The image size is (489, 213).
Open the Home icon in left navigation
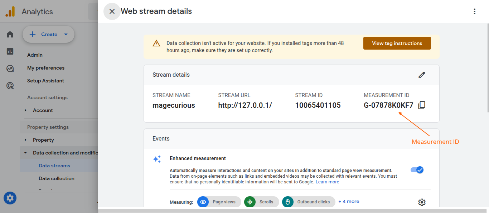point(10,34)
